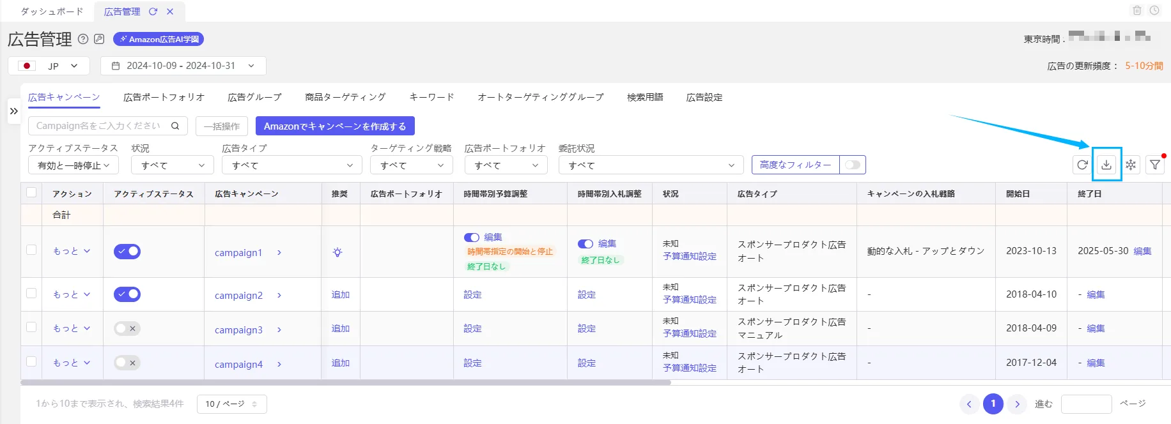Check the select-all header checkbox
This screenshot has height=424, width=1171.
31,192
